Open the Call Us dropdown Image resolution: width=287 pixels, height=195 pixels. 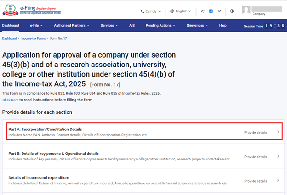(x=151, y=11)
